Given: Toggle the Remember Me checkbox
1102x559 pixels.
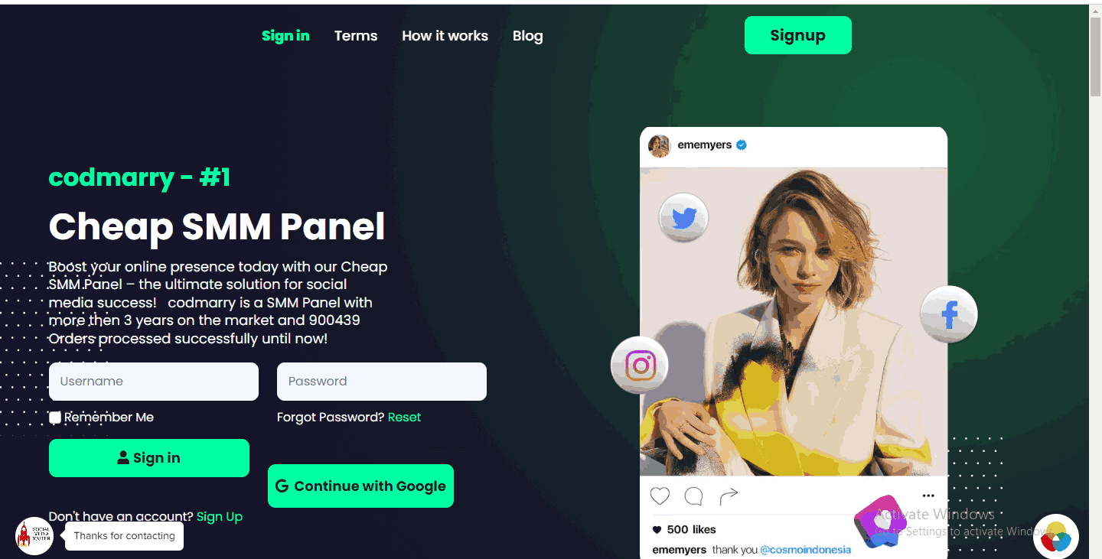Looking at the screenshot, I should point(55,418).
